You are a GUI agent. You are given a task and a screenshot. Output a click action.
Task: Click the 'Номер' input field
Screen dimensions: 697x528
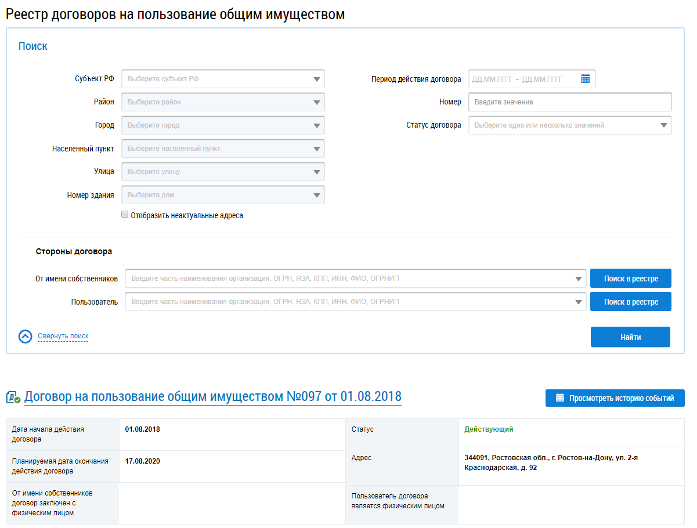tap(569, 102)
